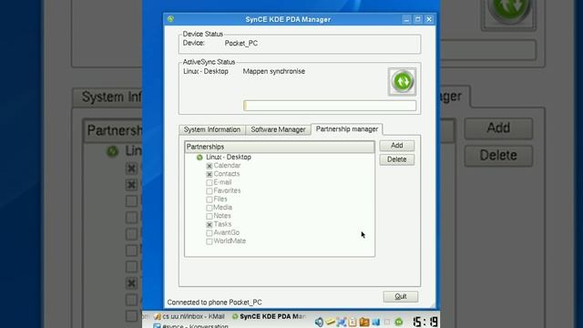Click the 'Linux - Desktop' ActiveSync status label
583x328 pixels.
(x=206, y=71)
